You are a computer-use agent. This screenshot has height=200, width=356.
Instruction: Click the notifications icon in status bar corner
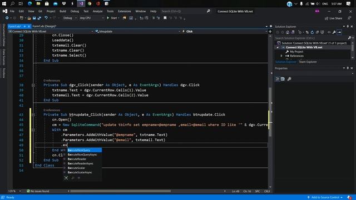[x=349, y=198]
